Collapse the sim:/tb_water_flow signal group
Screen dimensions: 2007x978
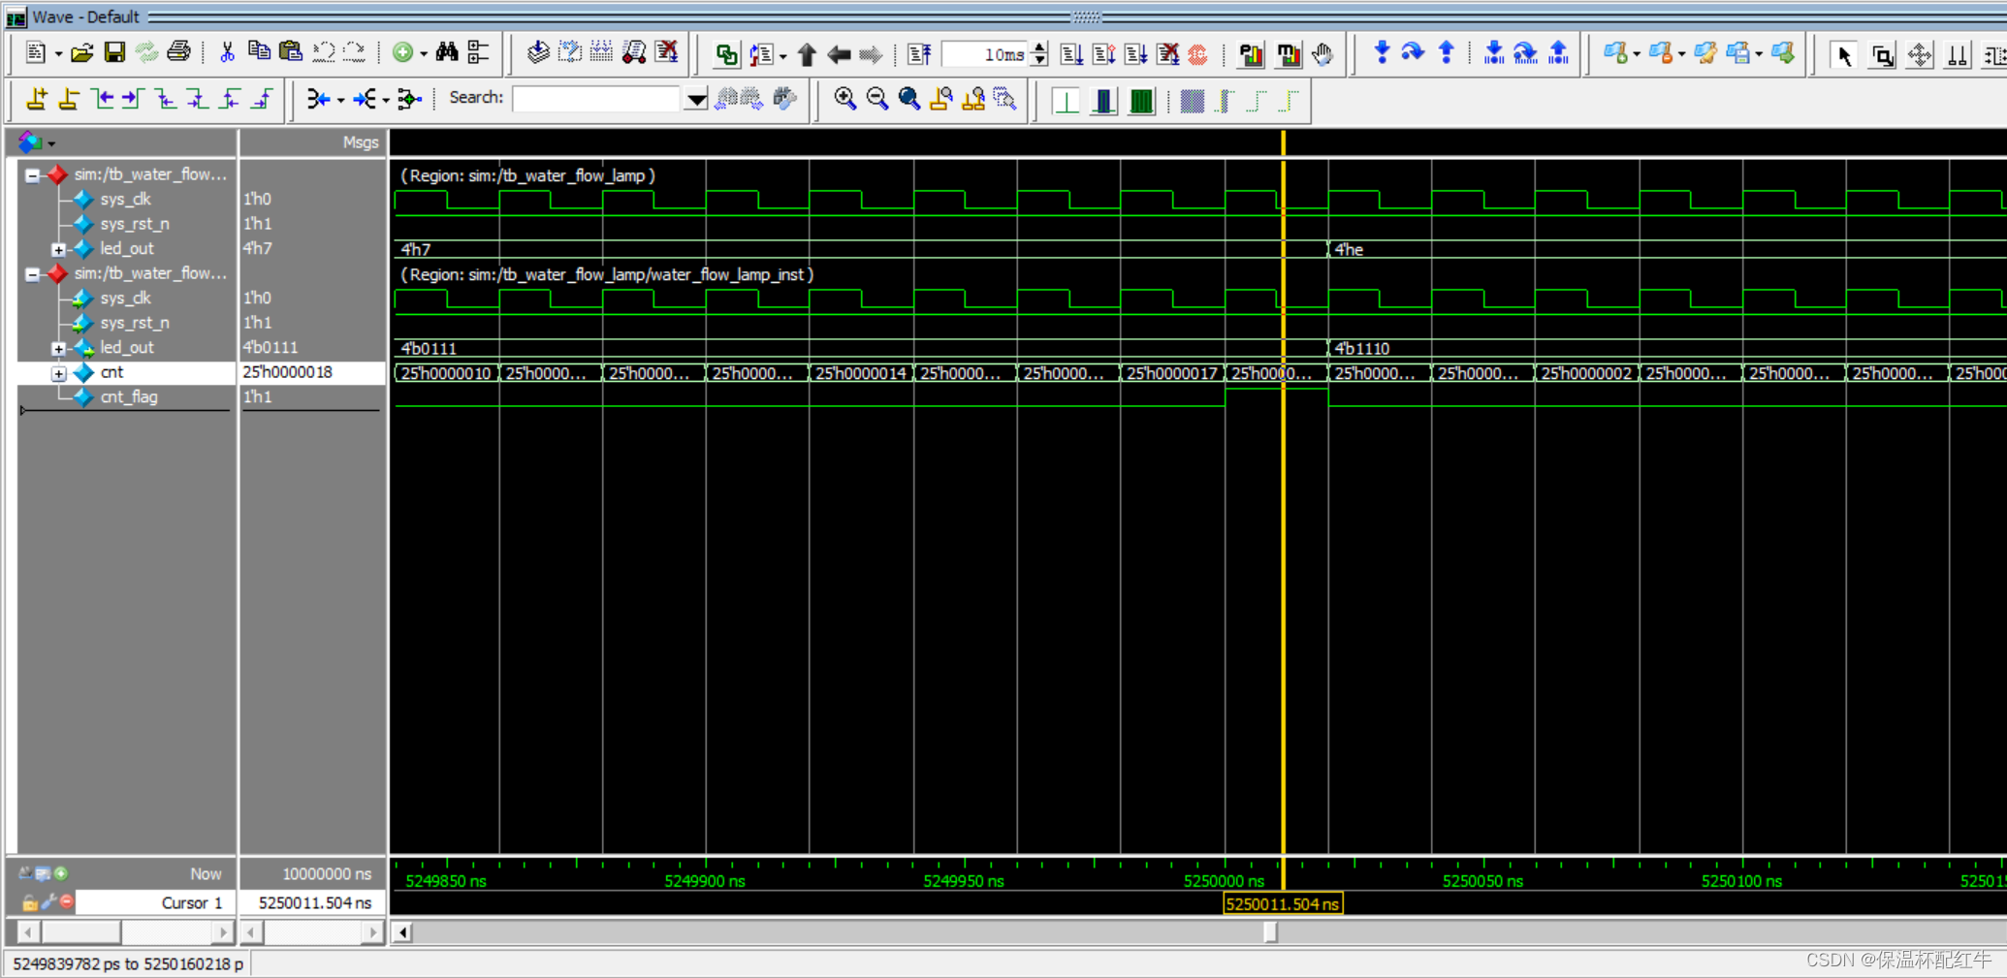(x=31, y=174)
